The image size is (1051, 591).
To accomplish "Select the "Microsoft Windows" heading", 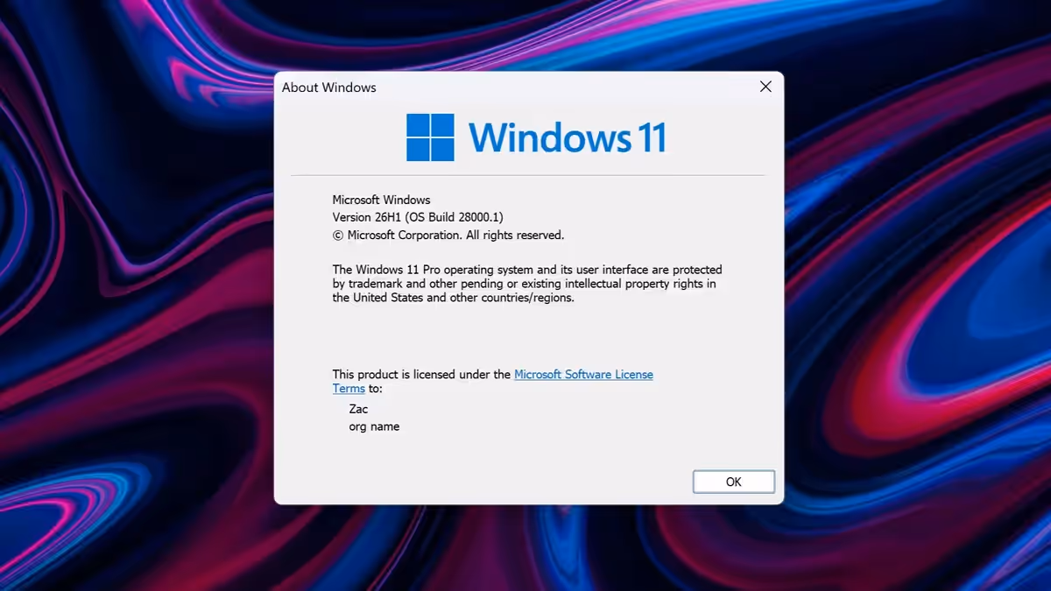I will pyautogui.click(x=382, y=200).
